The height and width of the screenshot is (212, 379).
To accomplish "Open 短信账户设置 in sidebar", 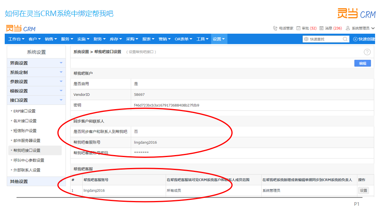I will click(x=25, y=131).
